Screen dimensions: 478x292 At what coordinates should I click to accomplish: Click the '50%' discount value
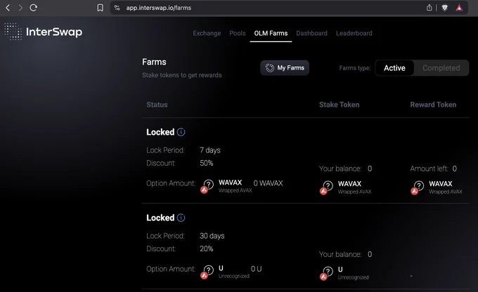(x=207, y=163)
